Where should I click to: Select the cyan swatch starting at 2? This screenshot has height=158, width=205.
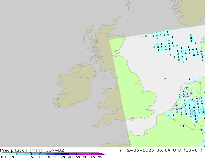(x=28, y=154)
